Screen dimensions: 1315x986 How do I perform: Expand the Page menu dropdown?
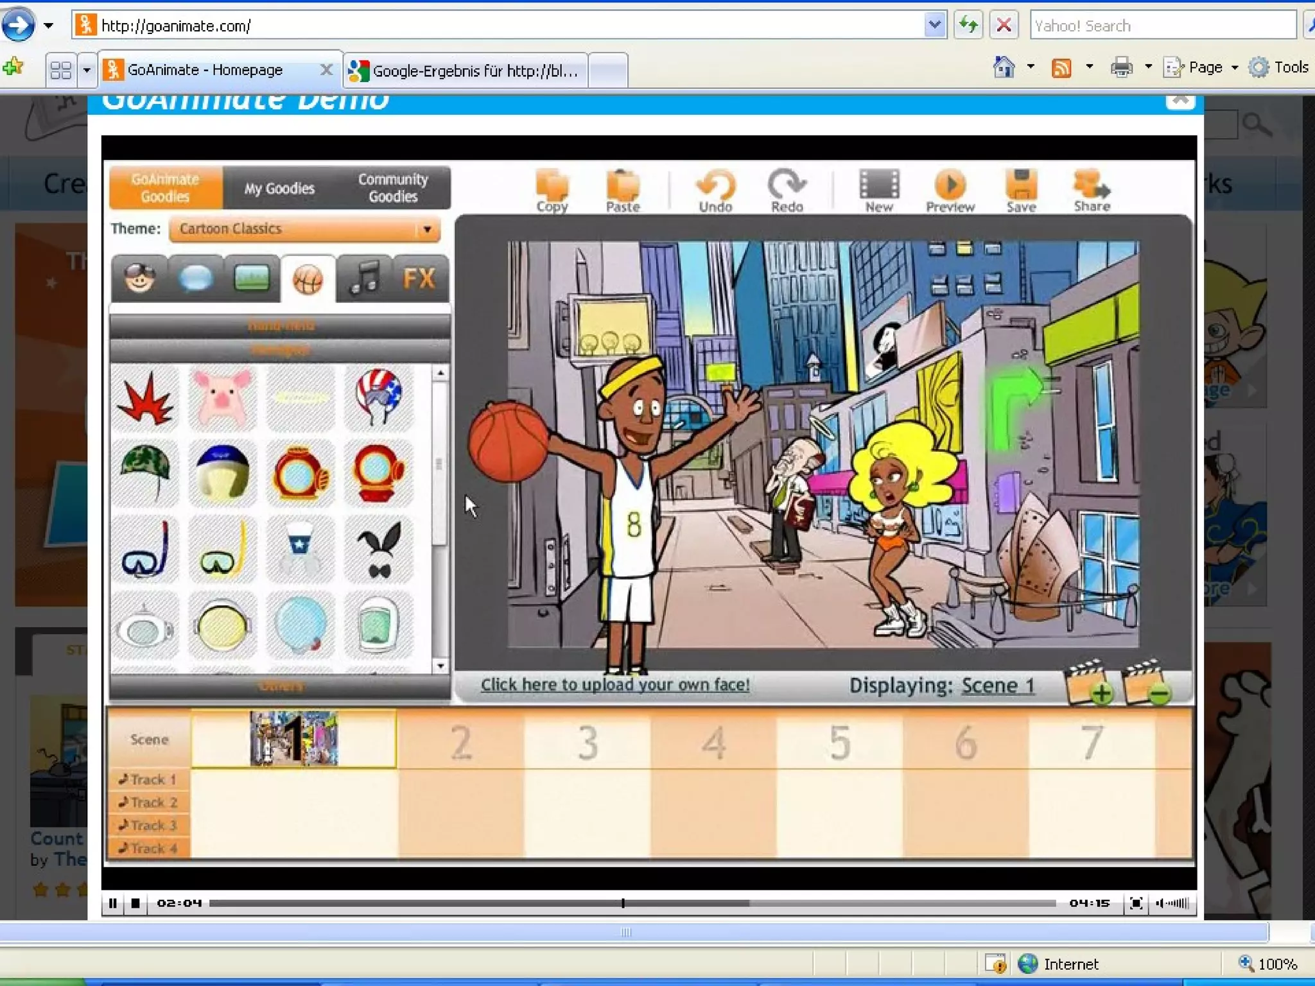1235,67
